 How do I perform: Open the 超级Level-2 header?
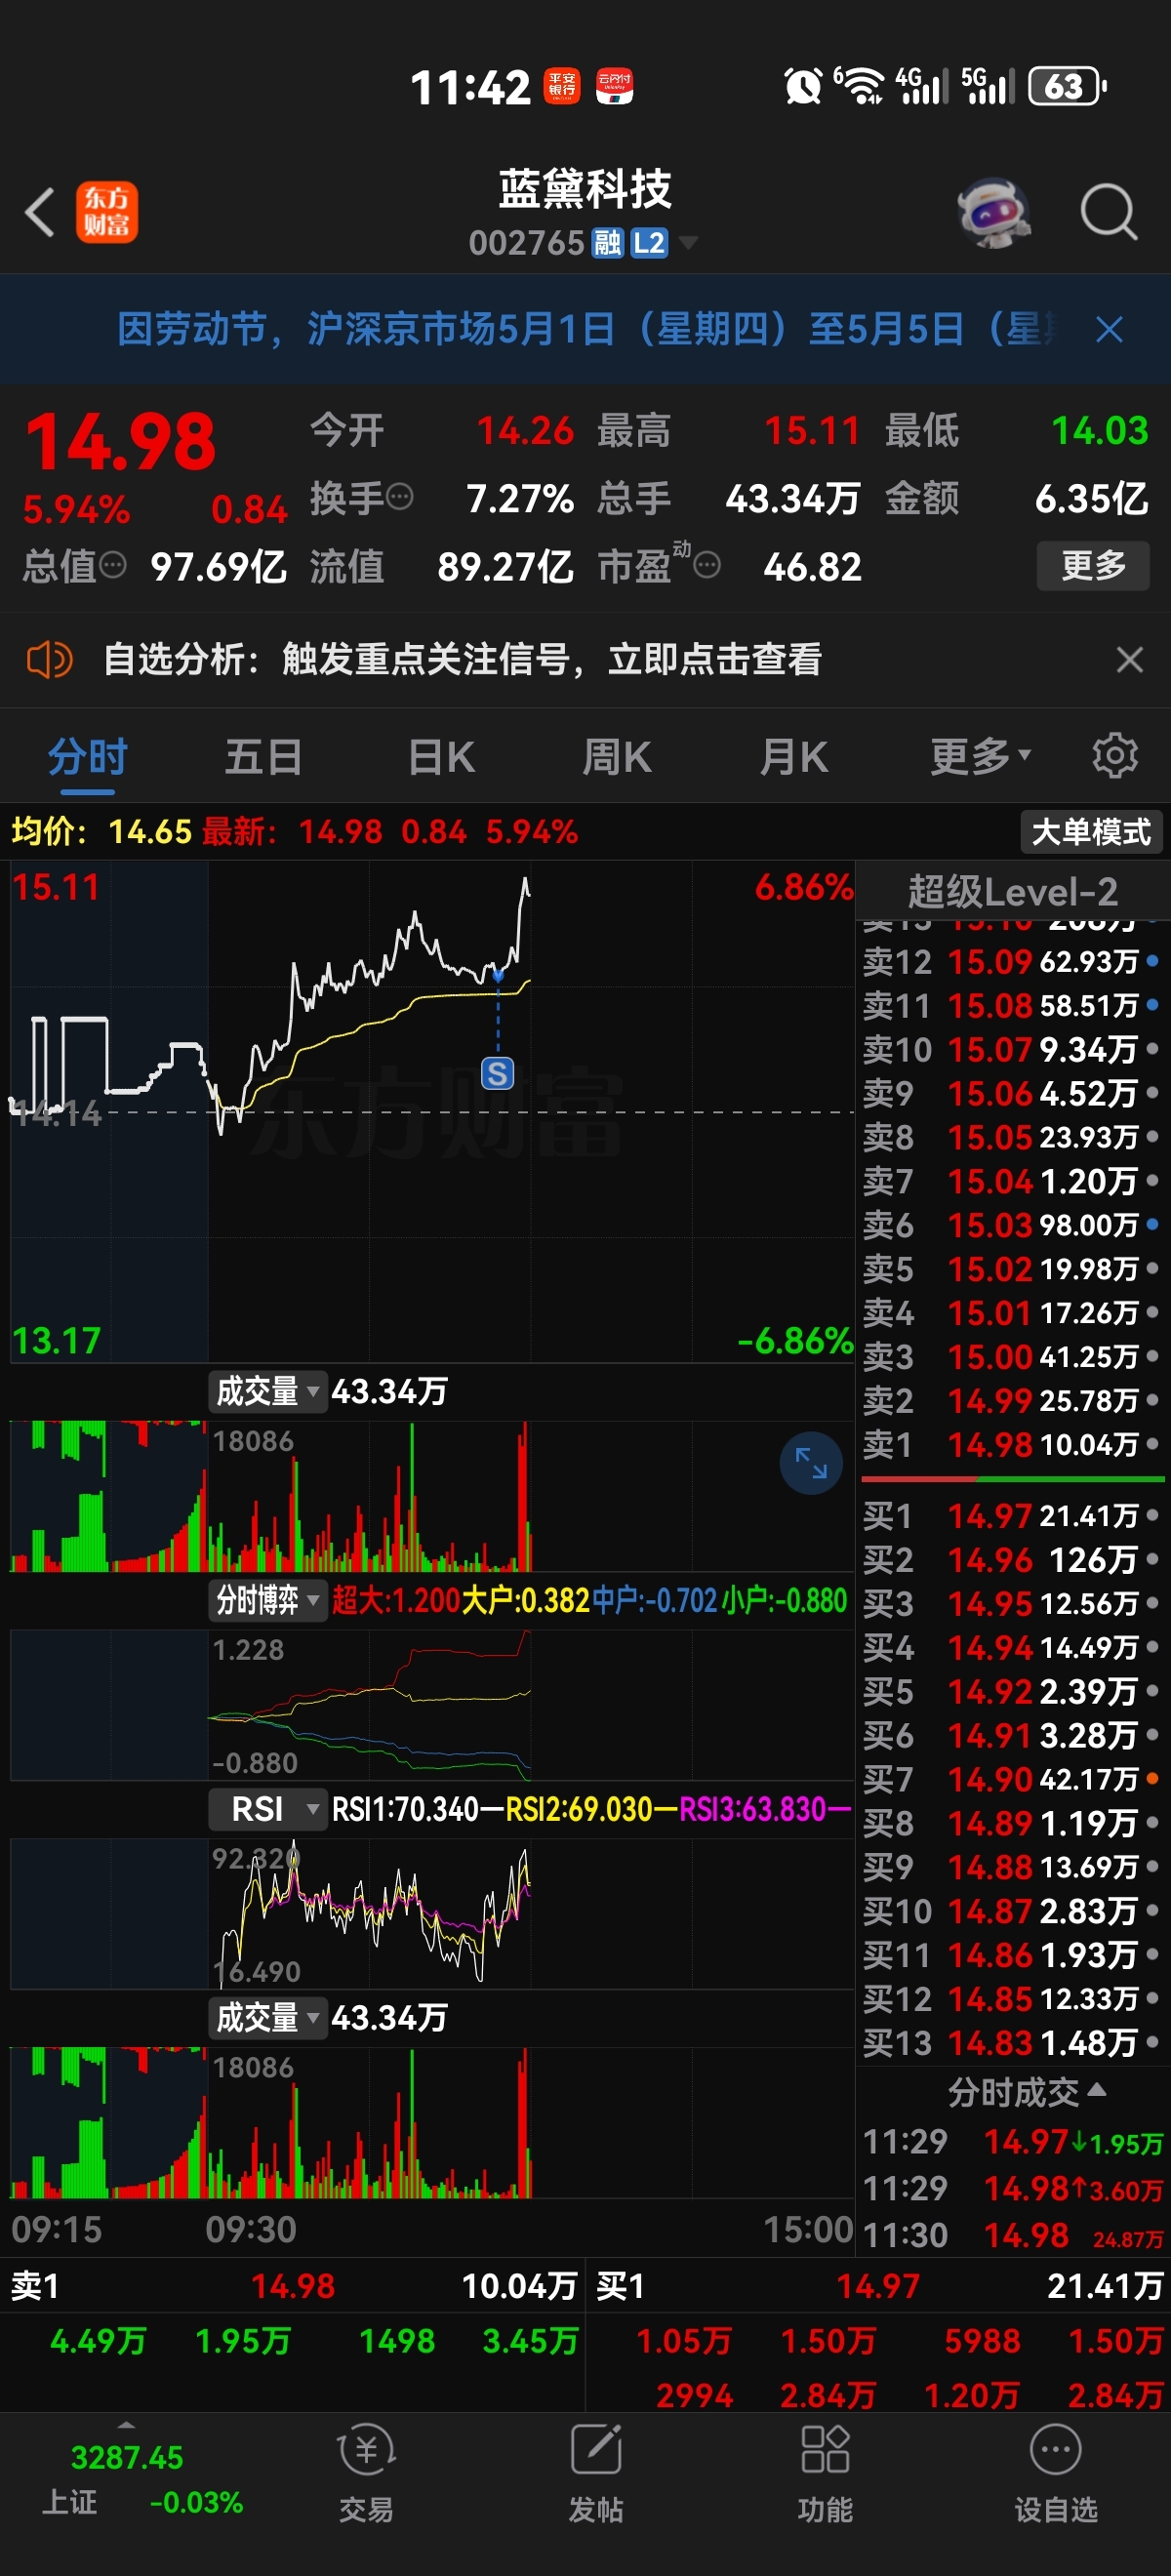click(1013, 891)
